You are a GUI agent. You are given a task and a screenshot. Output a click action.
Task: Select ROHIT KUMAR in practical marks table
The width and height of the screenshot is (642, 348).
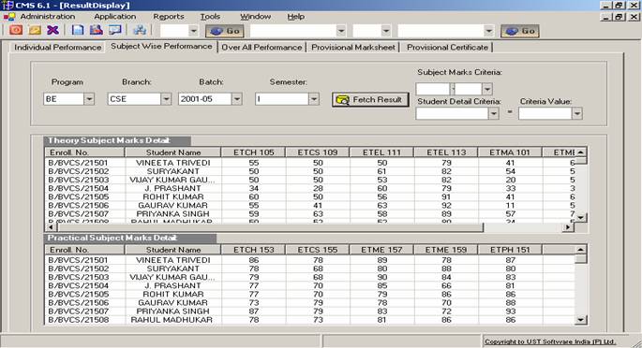coord(172,294)
